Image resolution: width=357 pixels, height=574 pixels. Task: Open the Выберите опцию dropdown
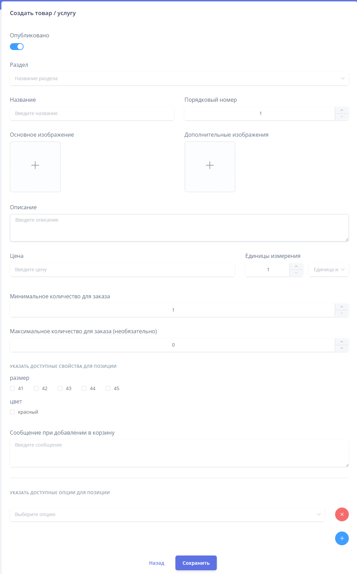click(167, 514)
